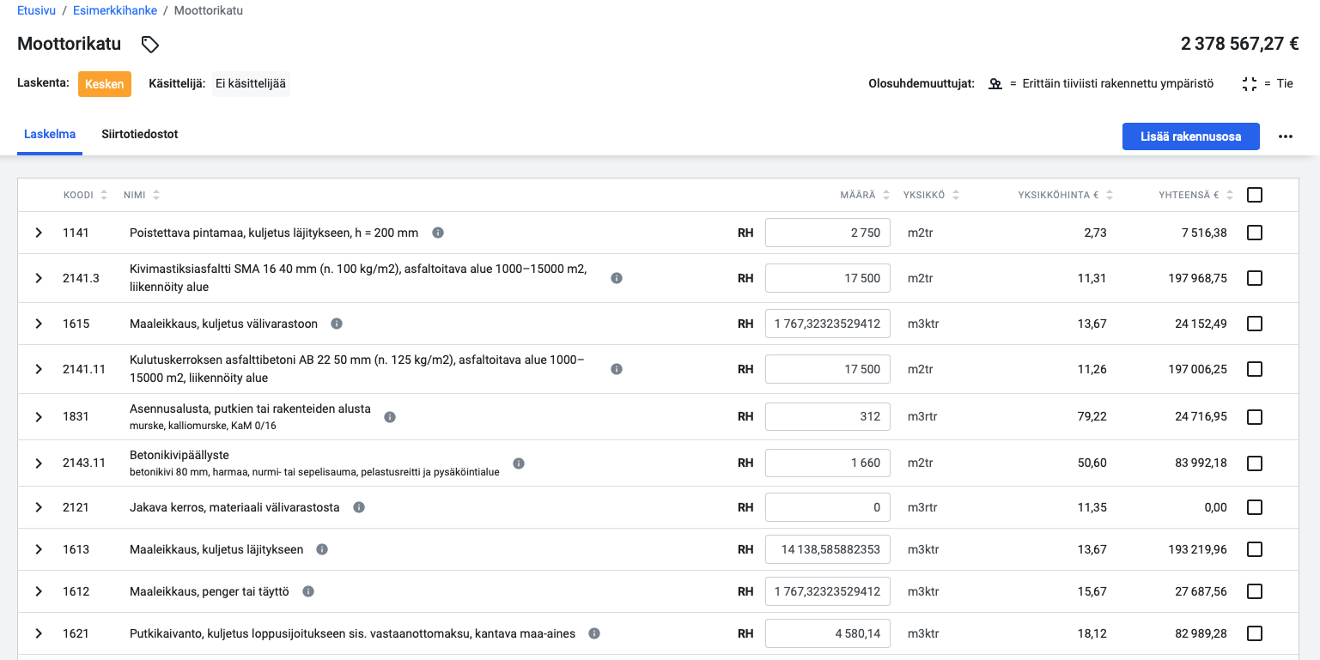1320x660 pixels.
Task: Click info icon for Kivimastiksiasfaltti SMA 16 row
Action: point(617,278)
